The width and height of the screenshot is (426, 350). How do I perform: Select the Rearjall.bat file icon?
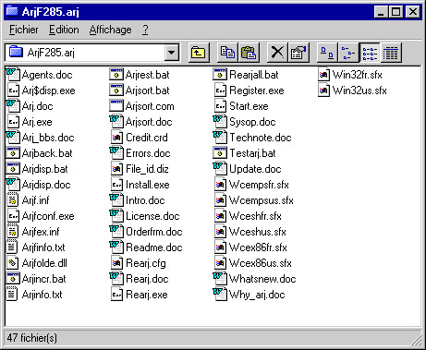click(x=220, y=75)
